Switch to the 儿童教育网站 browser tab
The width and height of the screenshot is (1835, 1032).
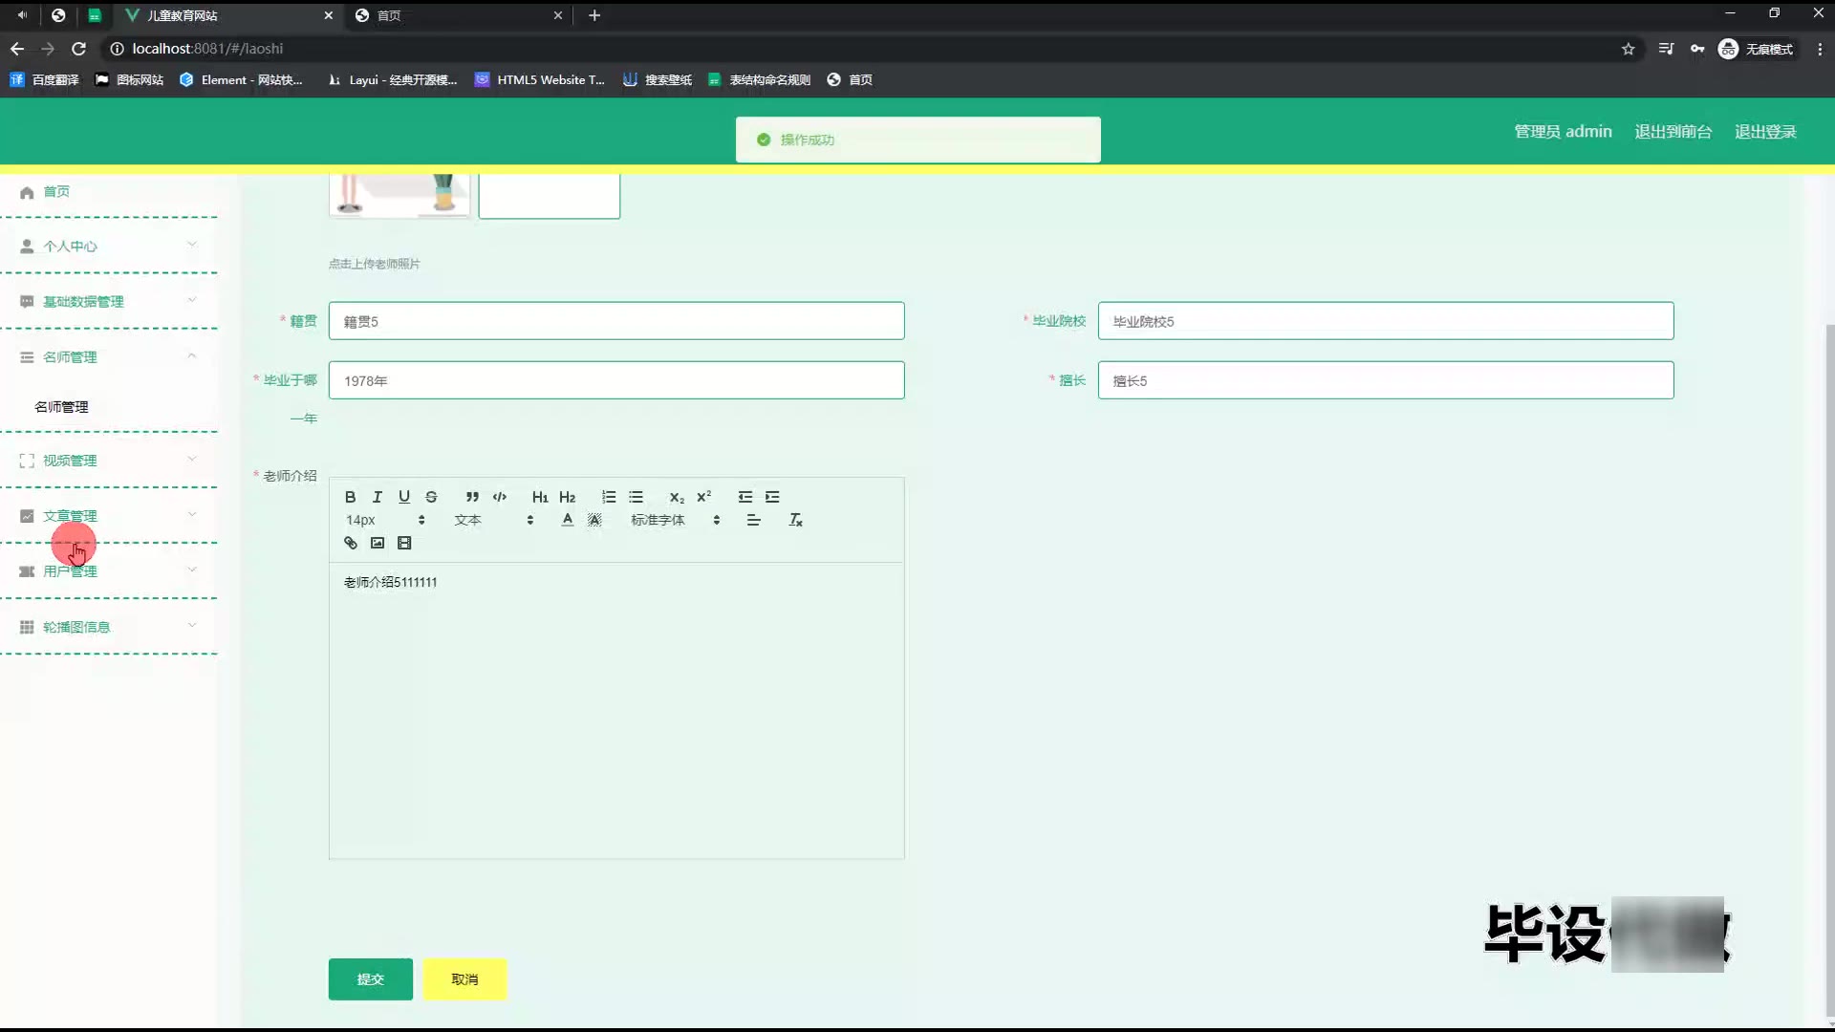(227, 15)
